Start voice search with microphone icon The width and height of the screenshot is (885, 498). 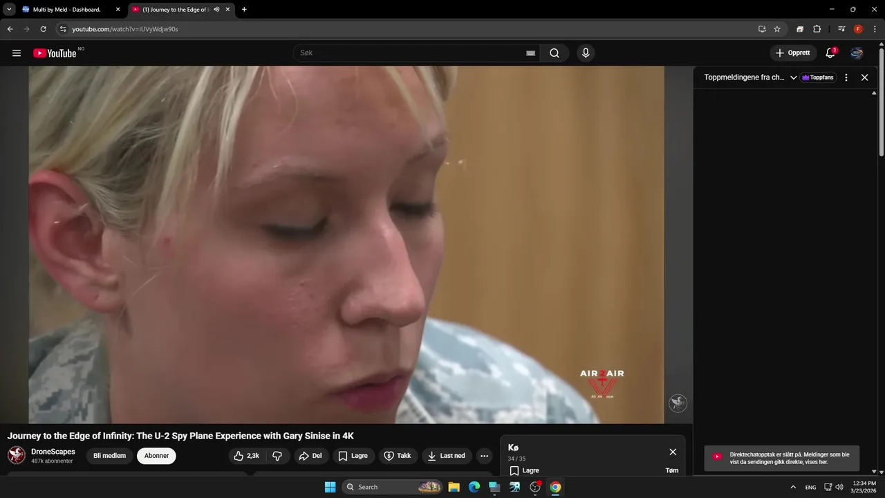point(586,53)
